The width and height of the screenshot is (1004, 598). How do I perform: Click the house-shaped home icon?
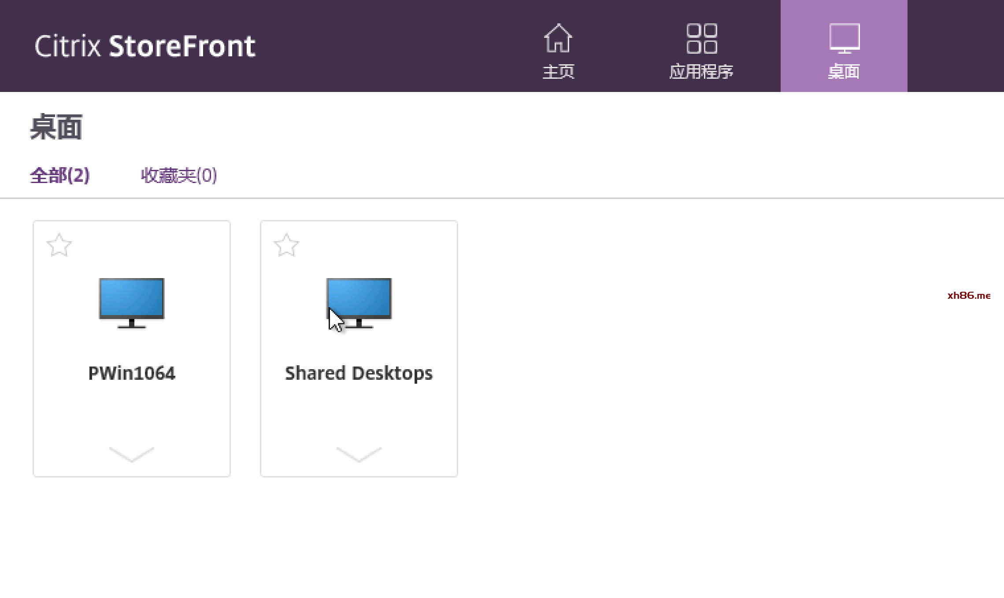point(558,38)
